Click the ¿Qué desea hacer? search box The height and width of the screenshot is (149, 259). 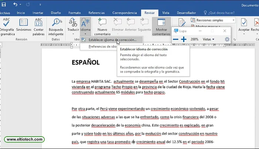tap(219, 13)
